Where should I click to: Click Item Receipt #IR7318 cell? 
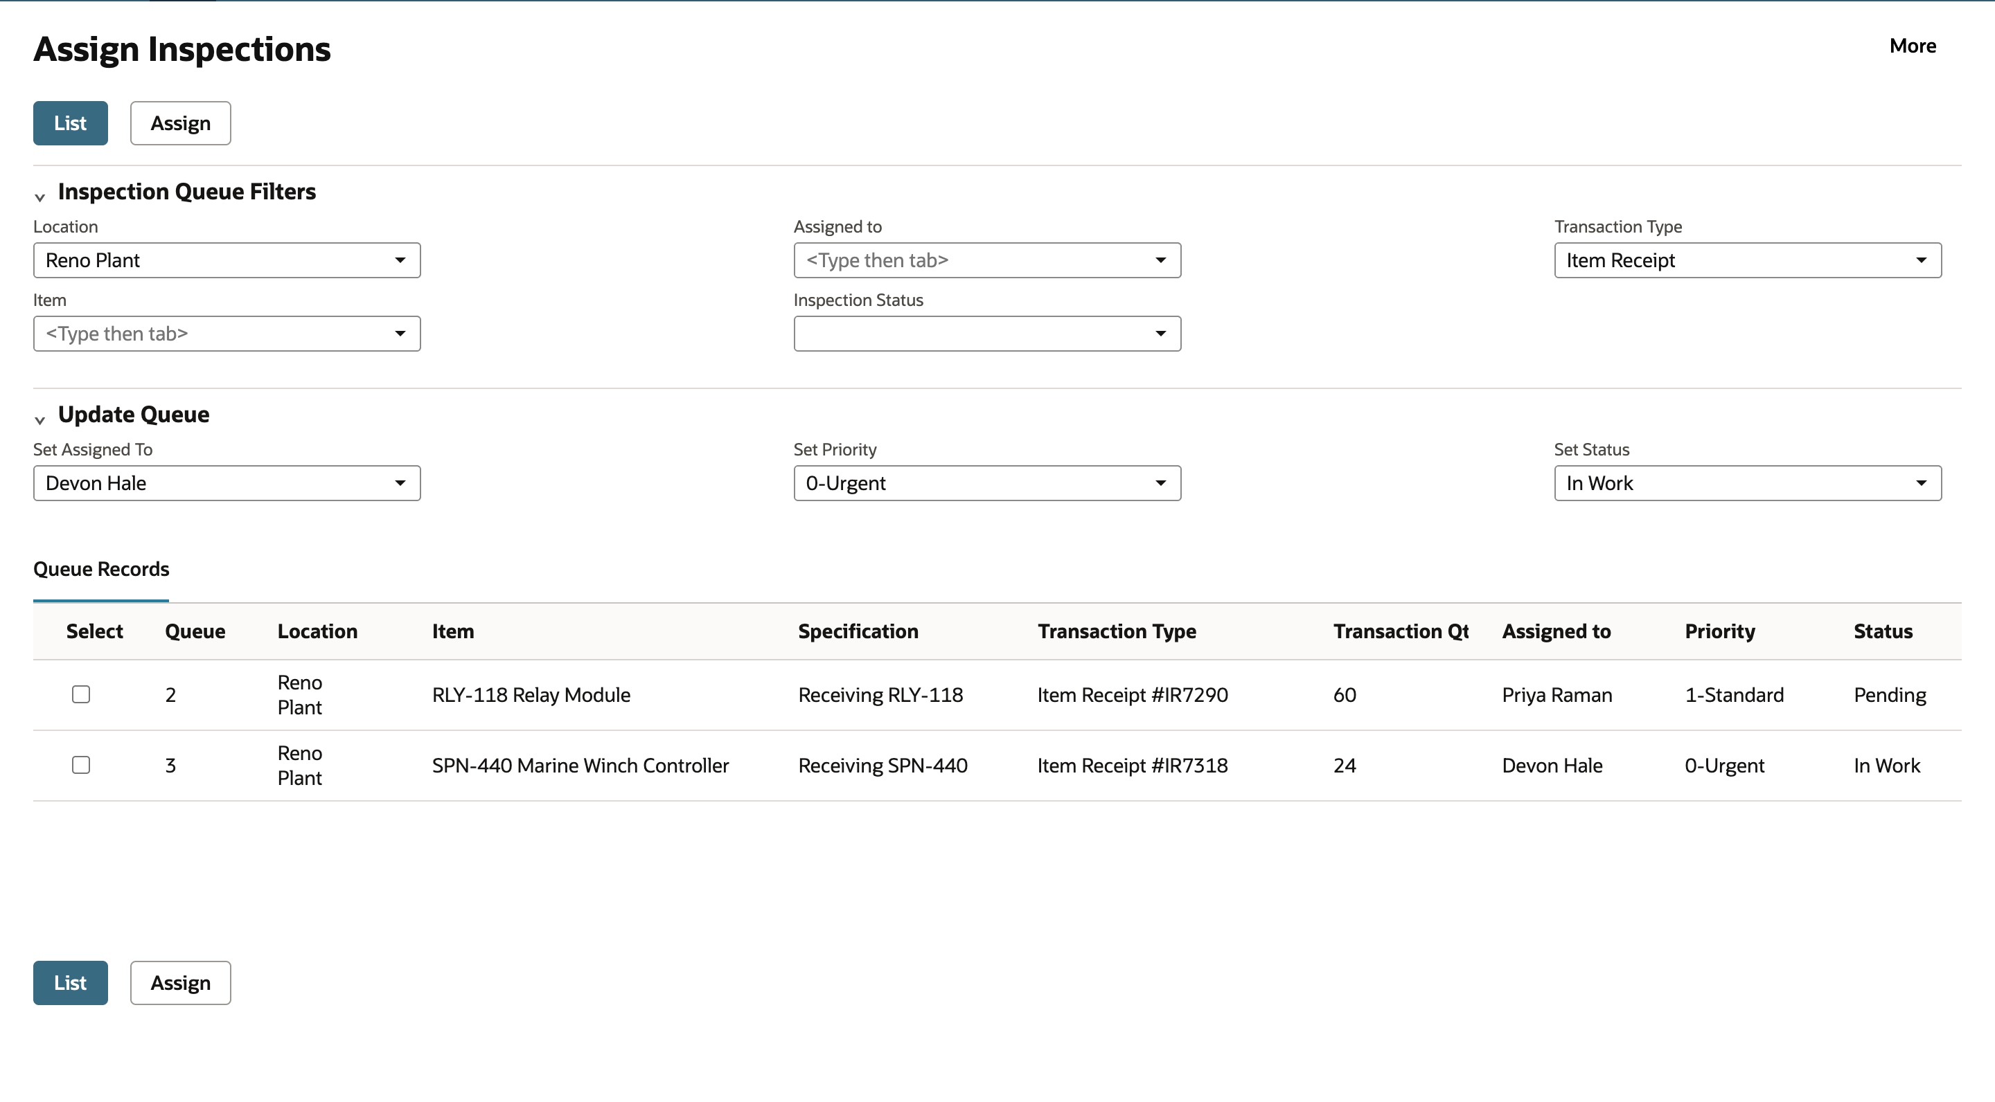pos(1133,766)
